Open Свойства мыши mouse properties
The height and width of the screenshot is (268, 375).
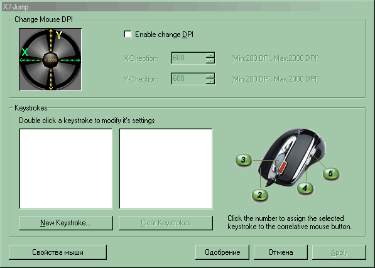point(58,252)
